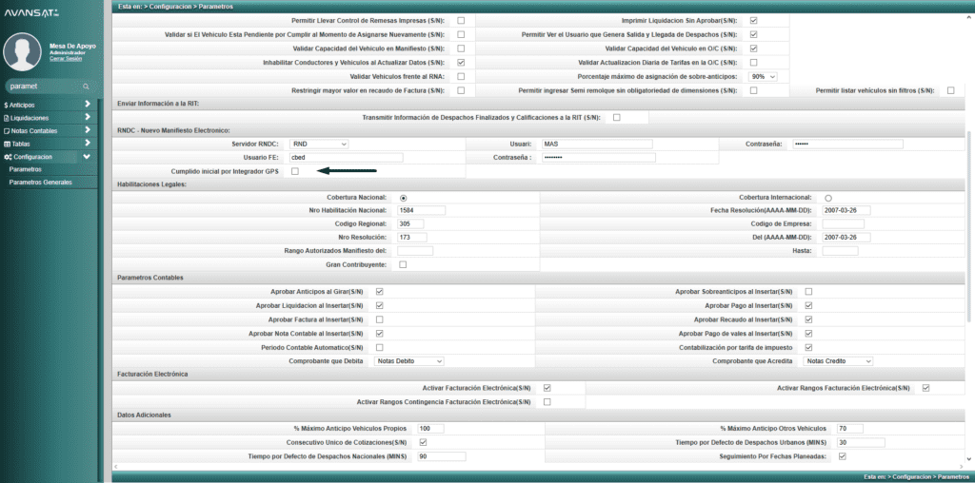Viewport: 975px width, 483px height.
Task: Expand the Anticipos menu arrow
Action: pyautogui.click(x=87, y=105)
